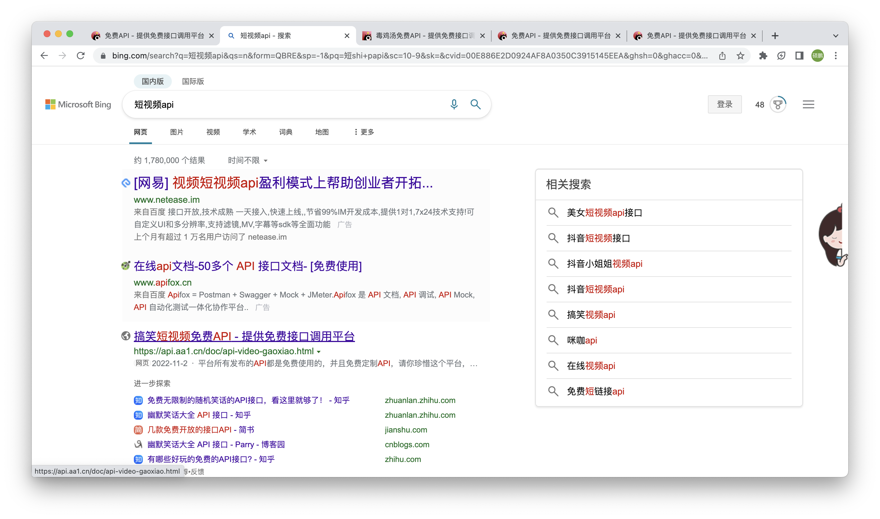The height and width of the screenshot is (519, 880).
Task: Open 搞笑短视频免费API result link
Action: [244, 336]
